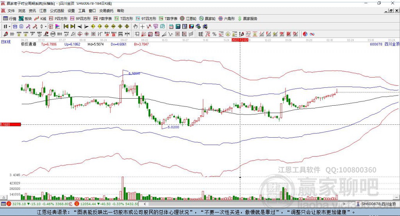Open the 文件 menu
Viewport: 400px width, 216px height.
(11, 11)
